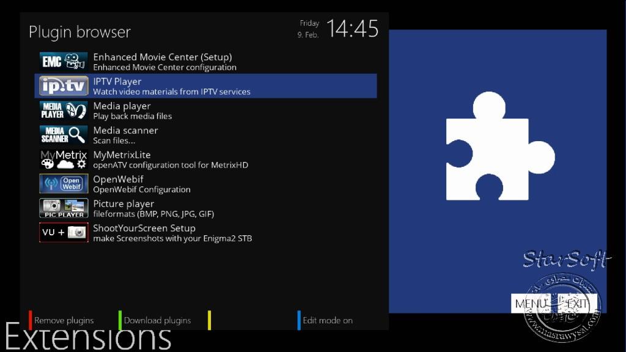
Task: Click the "Plugin browser" title
Action: [x=79, y=32]
